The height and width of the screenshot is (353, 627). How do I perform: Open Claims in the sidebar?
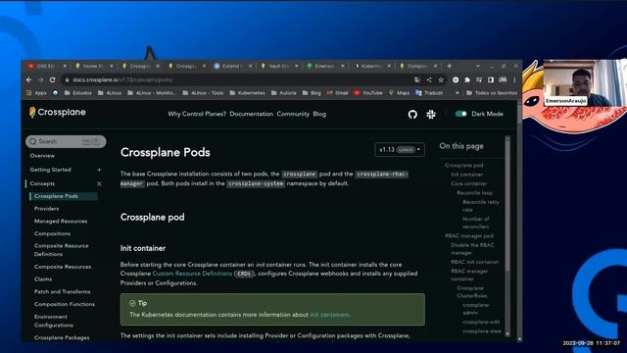[43, 278]
